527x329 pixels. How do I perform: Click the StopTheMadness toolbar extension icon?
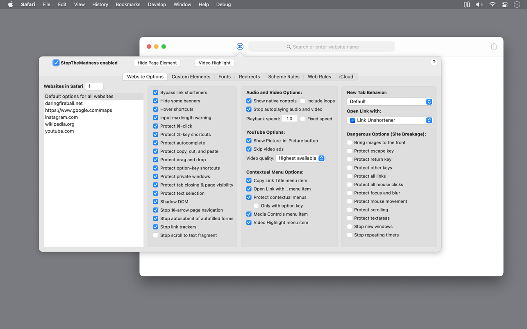pos(240,47)
